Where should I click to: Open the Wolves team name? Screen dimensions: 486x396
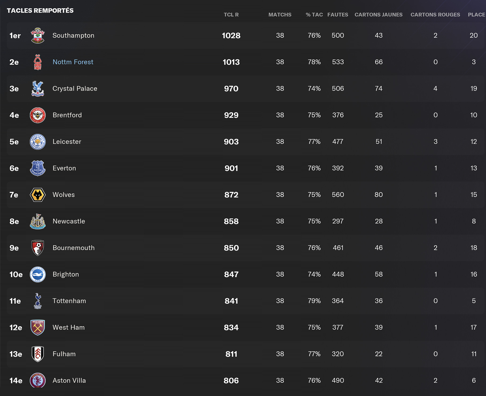pyautogui.click(x=64, y=195)
